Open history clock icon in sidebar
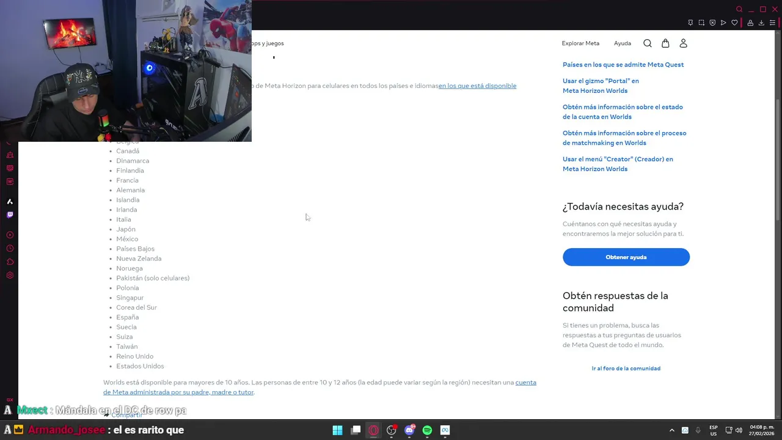Image resolution: width=782 pixels, height=440 pixels. [x=10, y=248]
